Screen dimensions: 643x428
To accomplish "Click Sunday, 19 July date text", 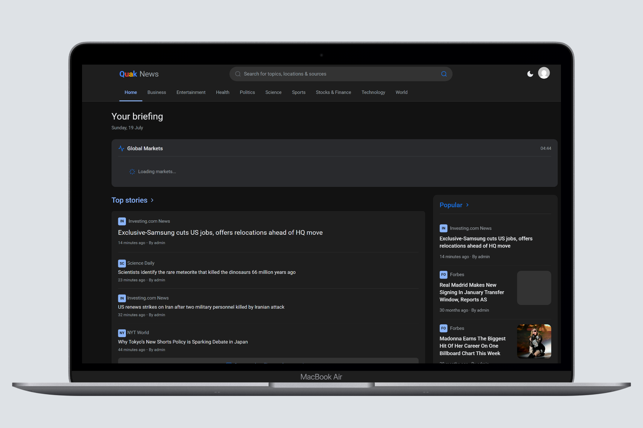I will coord(127,128).
